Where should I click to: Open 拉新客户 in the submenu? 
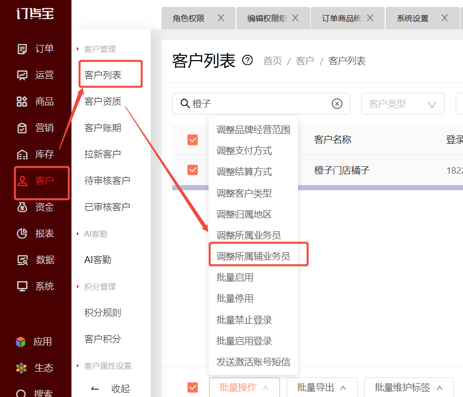[103, 154]
